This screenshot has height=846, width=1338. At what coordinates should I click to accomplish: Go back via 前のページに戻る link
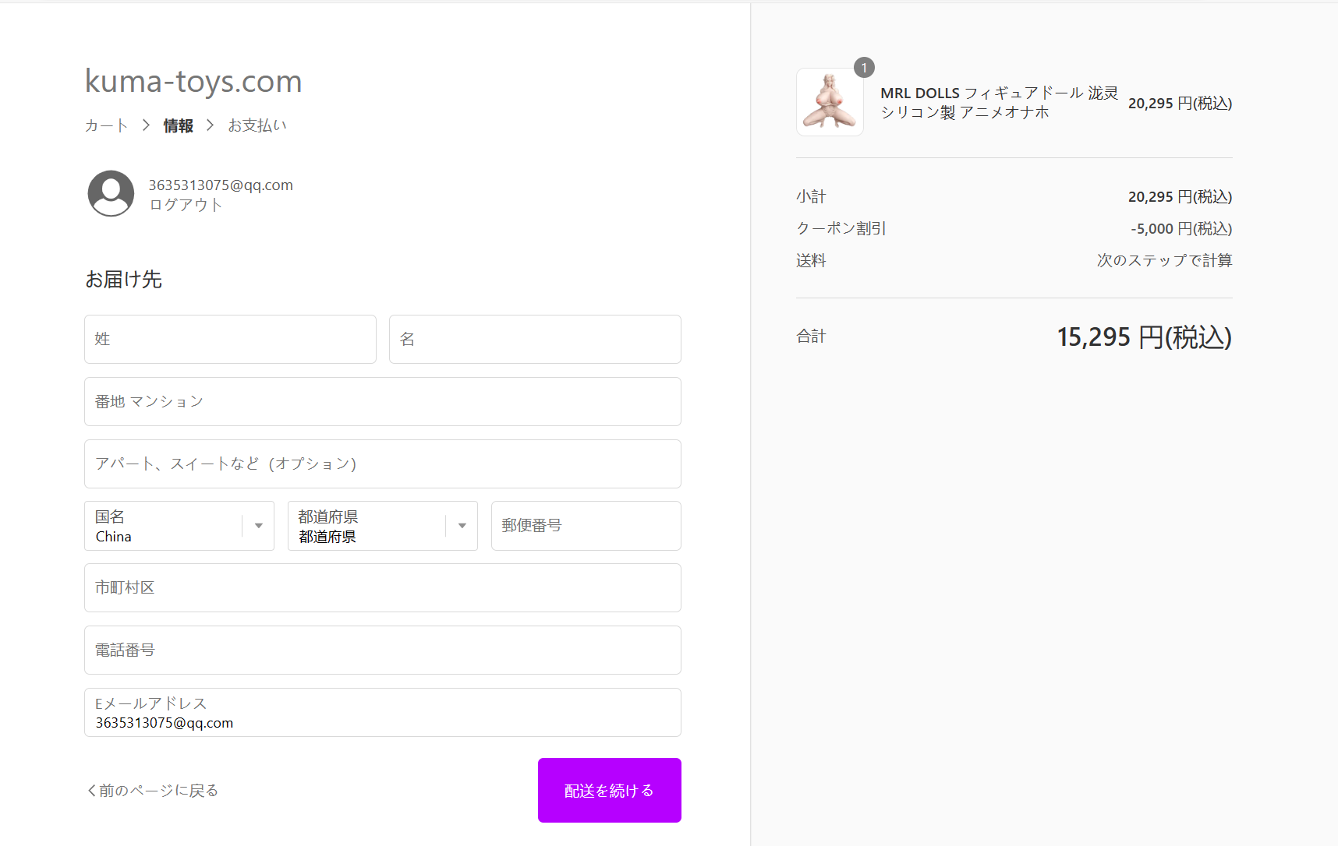[x=152, y=791]
